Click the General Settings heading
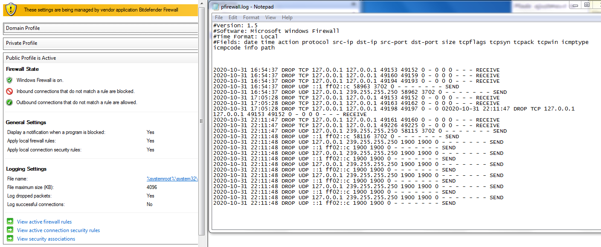This screenshot has width=601, height=247. click(x=26, y=122)
